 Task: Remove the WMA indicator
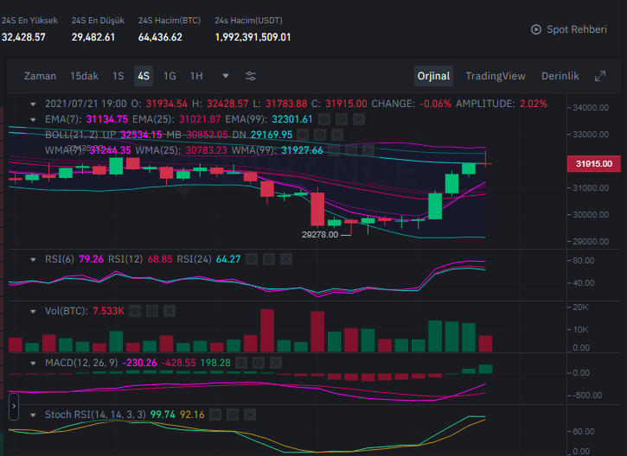coord(368,150)
